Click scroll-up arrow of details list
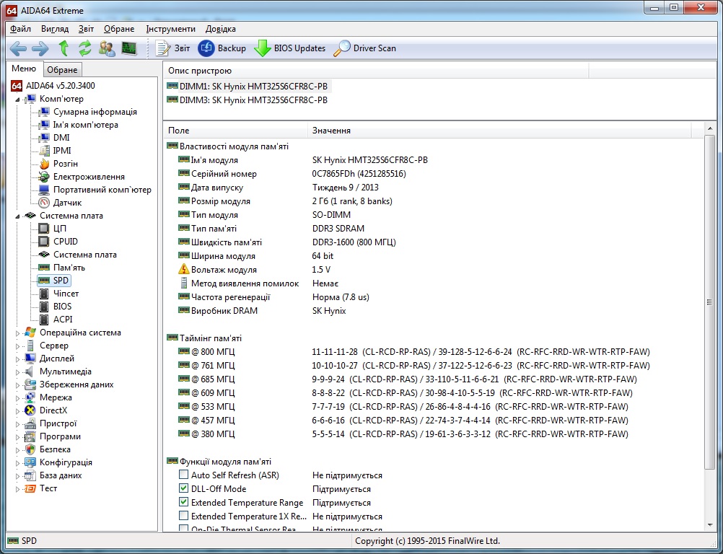 point(710,128)
